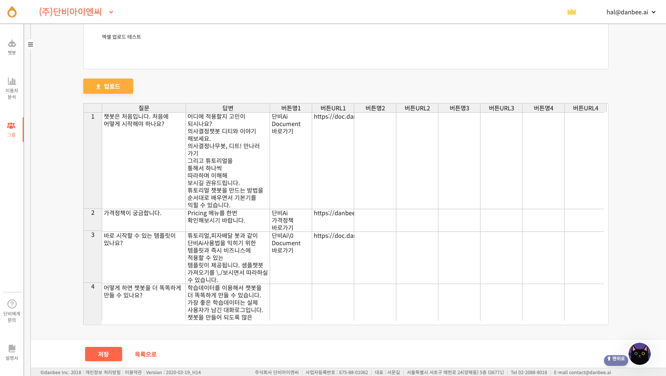Select the 답변 column header
Screen dimensions: 666x376
[x=228, y=108]
